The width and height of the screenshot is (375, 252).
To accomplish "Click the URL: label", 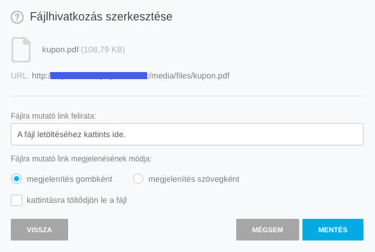I will tap(20, 76).
